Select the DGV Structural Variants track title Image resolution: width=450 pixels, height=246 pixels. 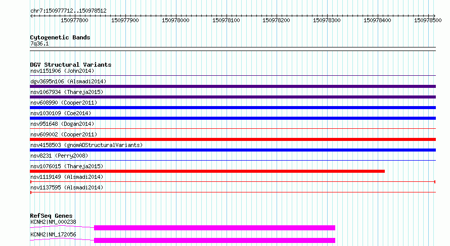click(71, 65)
